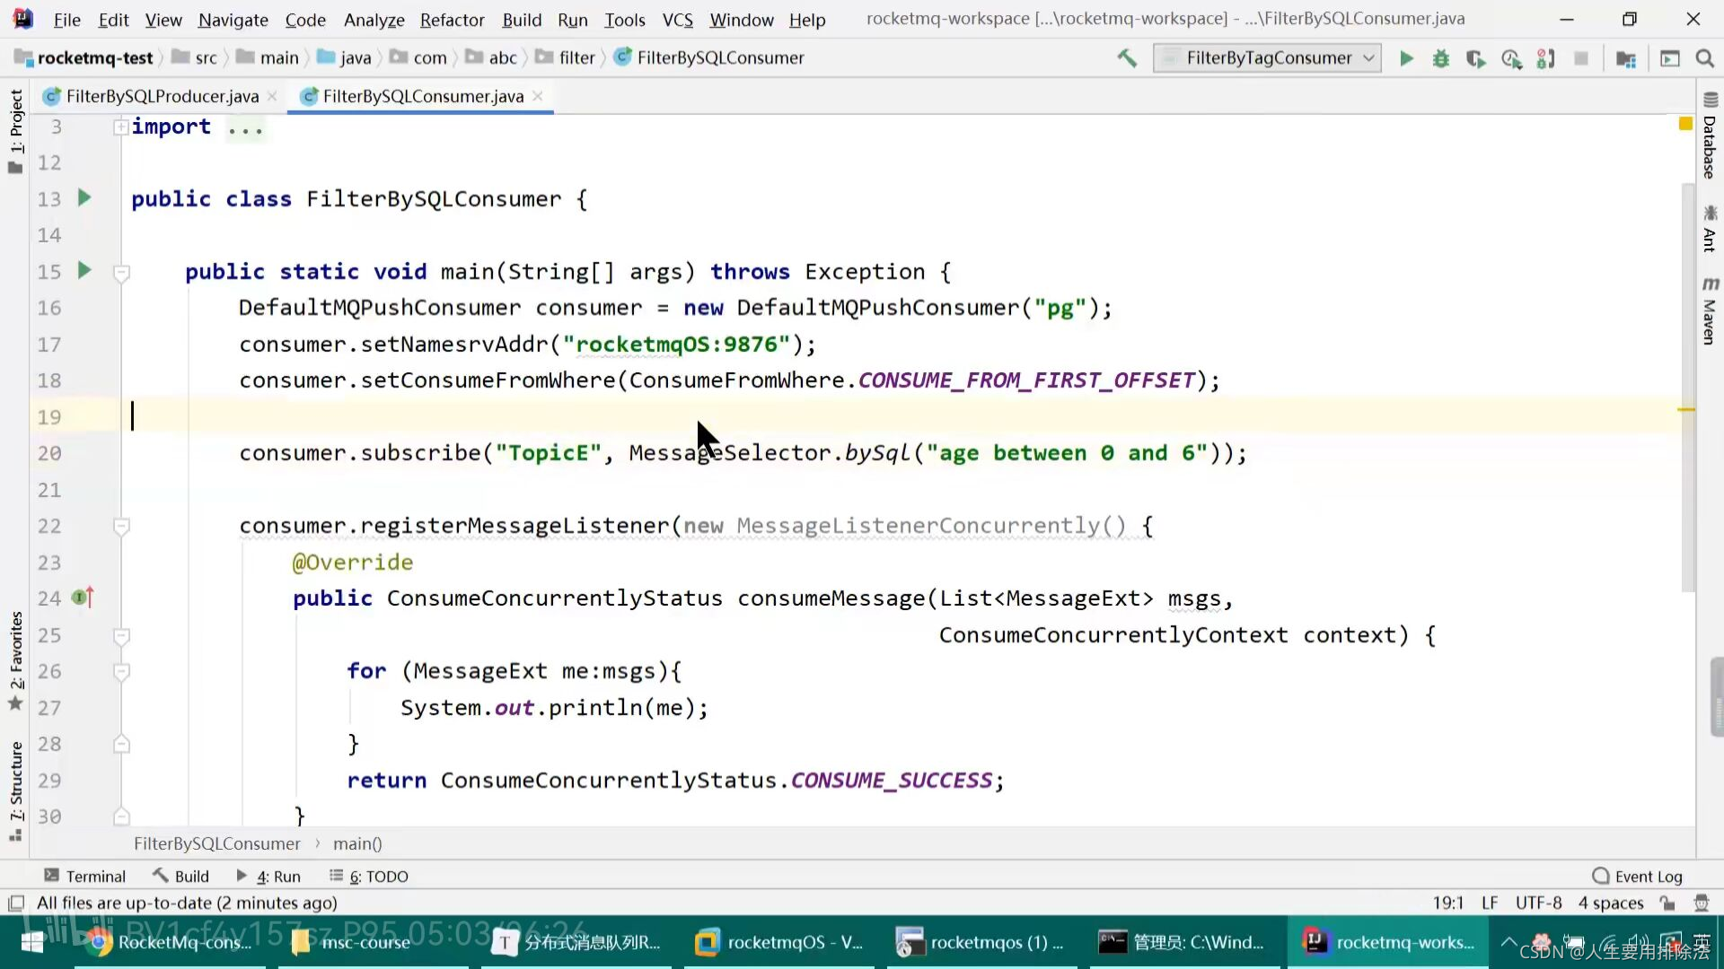
Task: Open the Structure tool window
Action: click(x=16, y=790)
